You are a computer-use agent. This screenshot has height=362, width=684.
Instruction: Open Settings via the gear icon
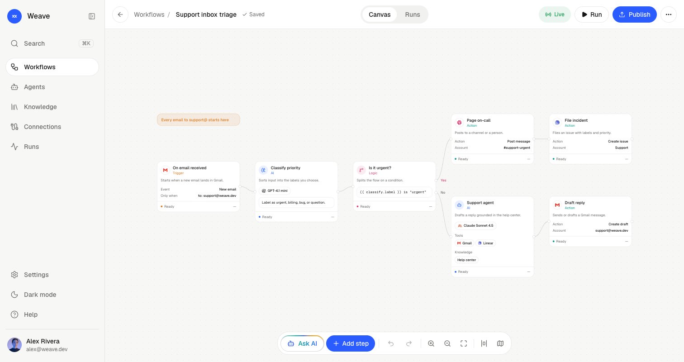tap(14, 275)
